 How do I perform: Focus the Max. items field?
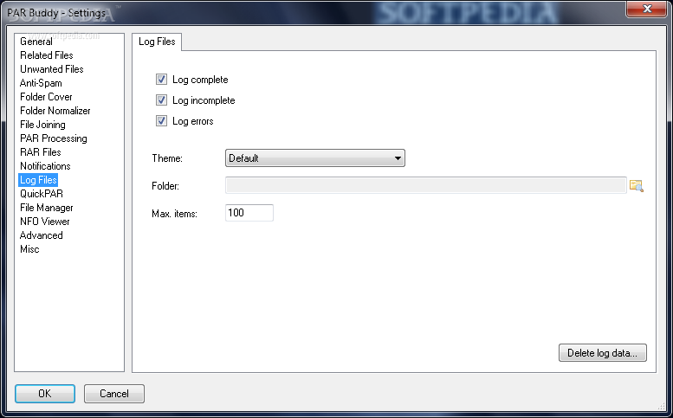tap(249, 213)
